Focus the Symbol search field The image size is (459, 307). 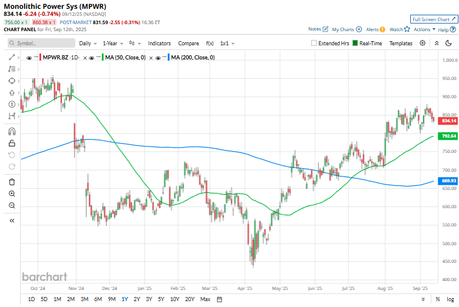click(41, 44)
